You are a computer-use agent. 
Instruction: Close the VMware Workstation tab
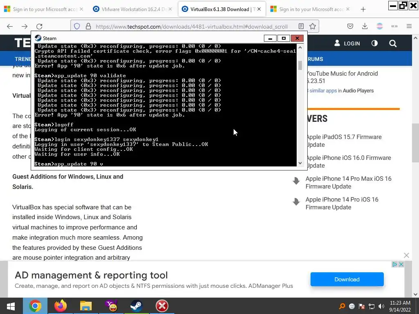[170, 9]
